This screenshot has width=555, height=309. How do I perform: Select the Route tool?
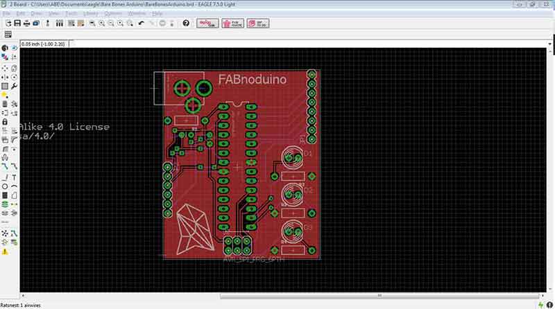5,166
